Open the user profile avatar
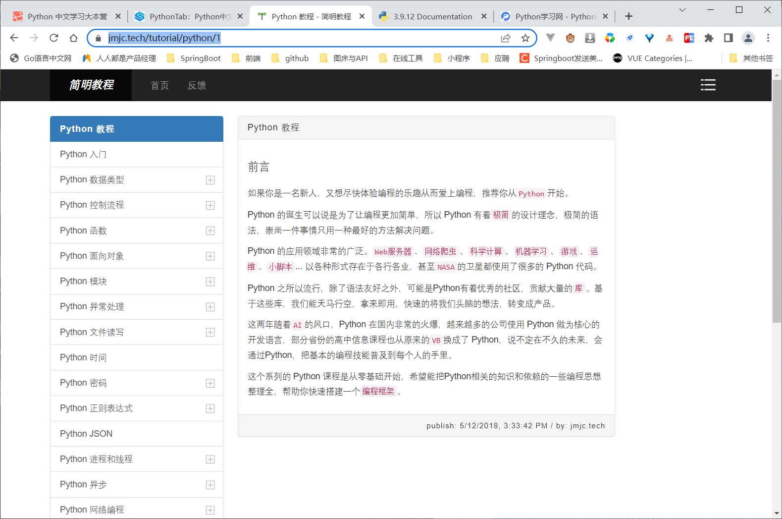782x519 pixels. click(x=748, y=38)
